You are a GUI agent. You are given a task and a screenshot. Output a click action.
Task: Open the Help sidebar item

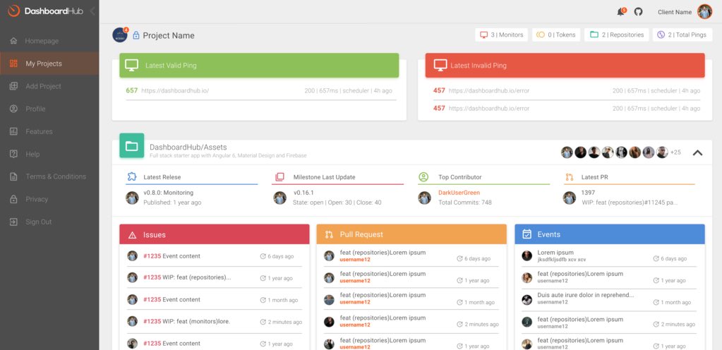pos(49,154)
